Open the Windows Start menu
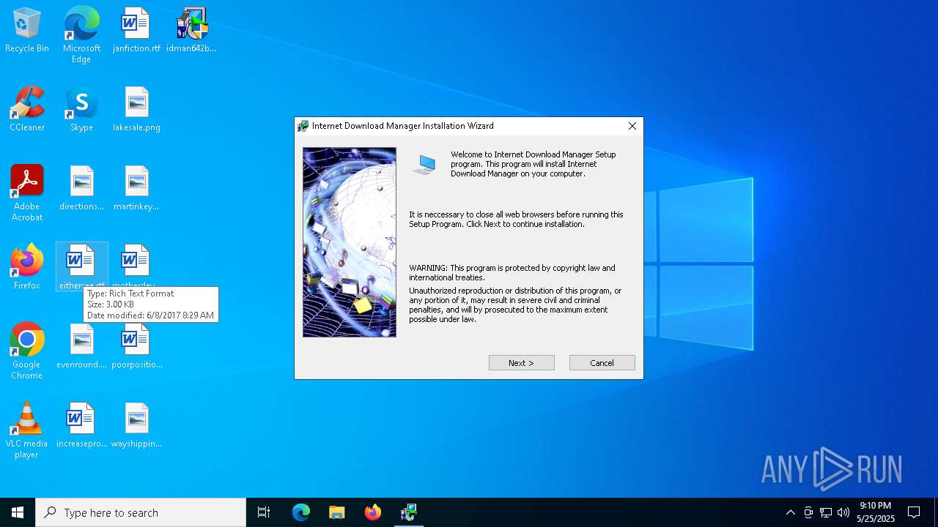The image size is (938, 527). click(18, 512)
